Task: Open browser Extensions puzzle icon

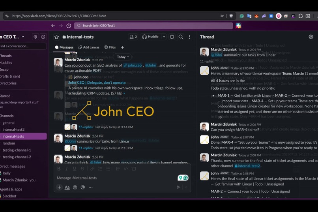Action: click(x=301, y=16)
